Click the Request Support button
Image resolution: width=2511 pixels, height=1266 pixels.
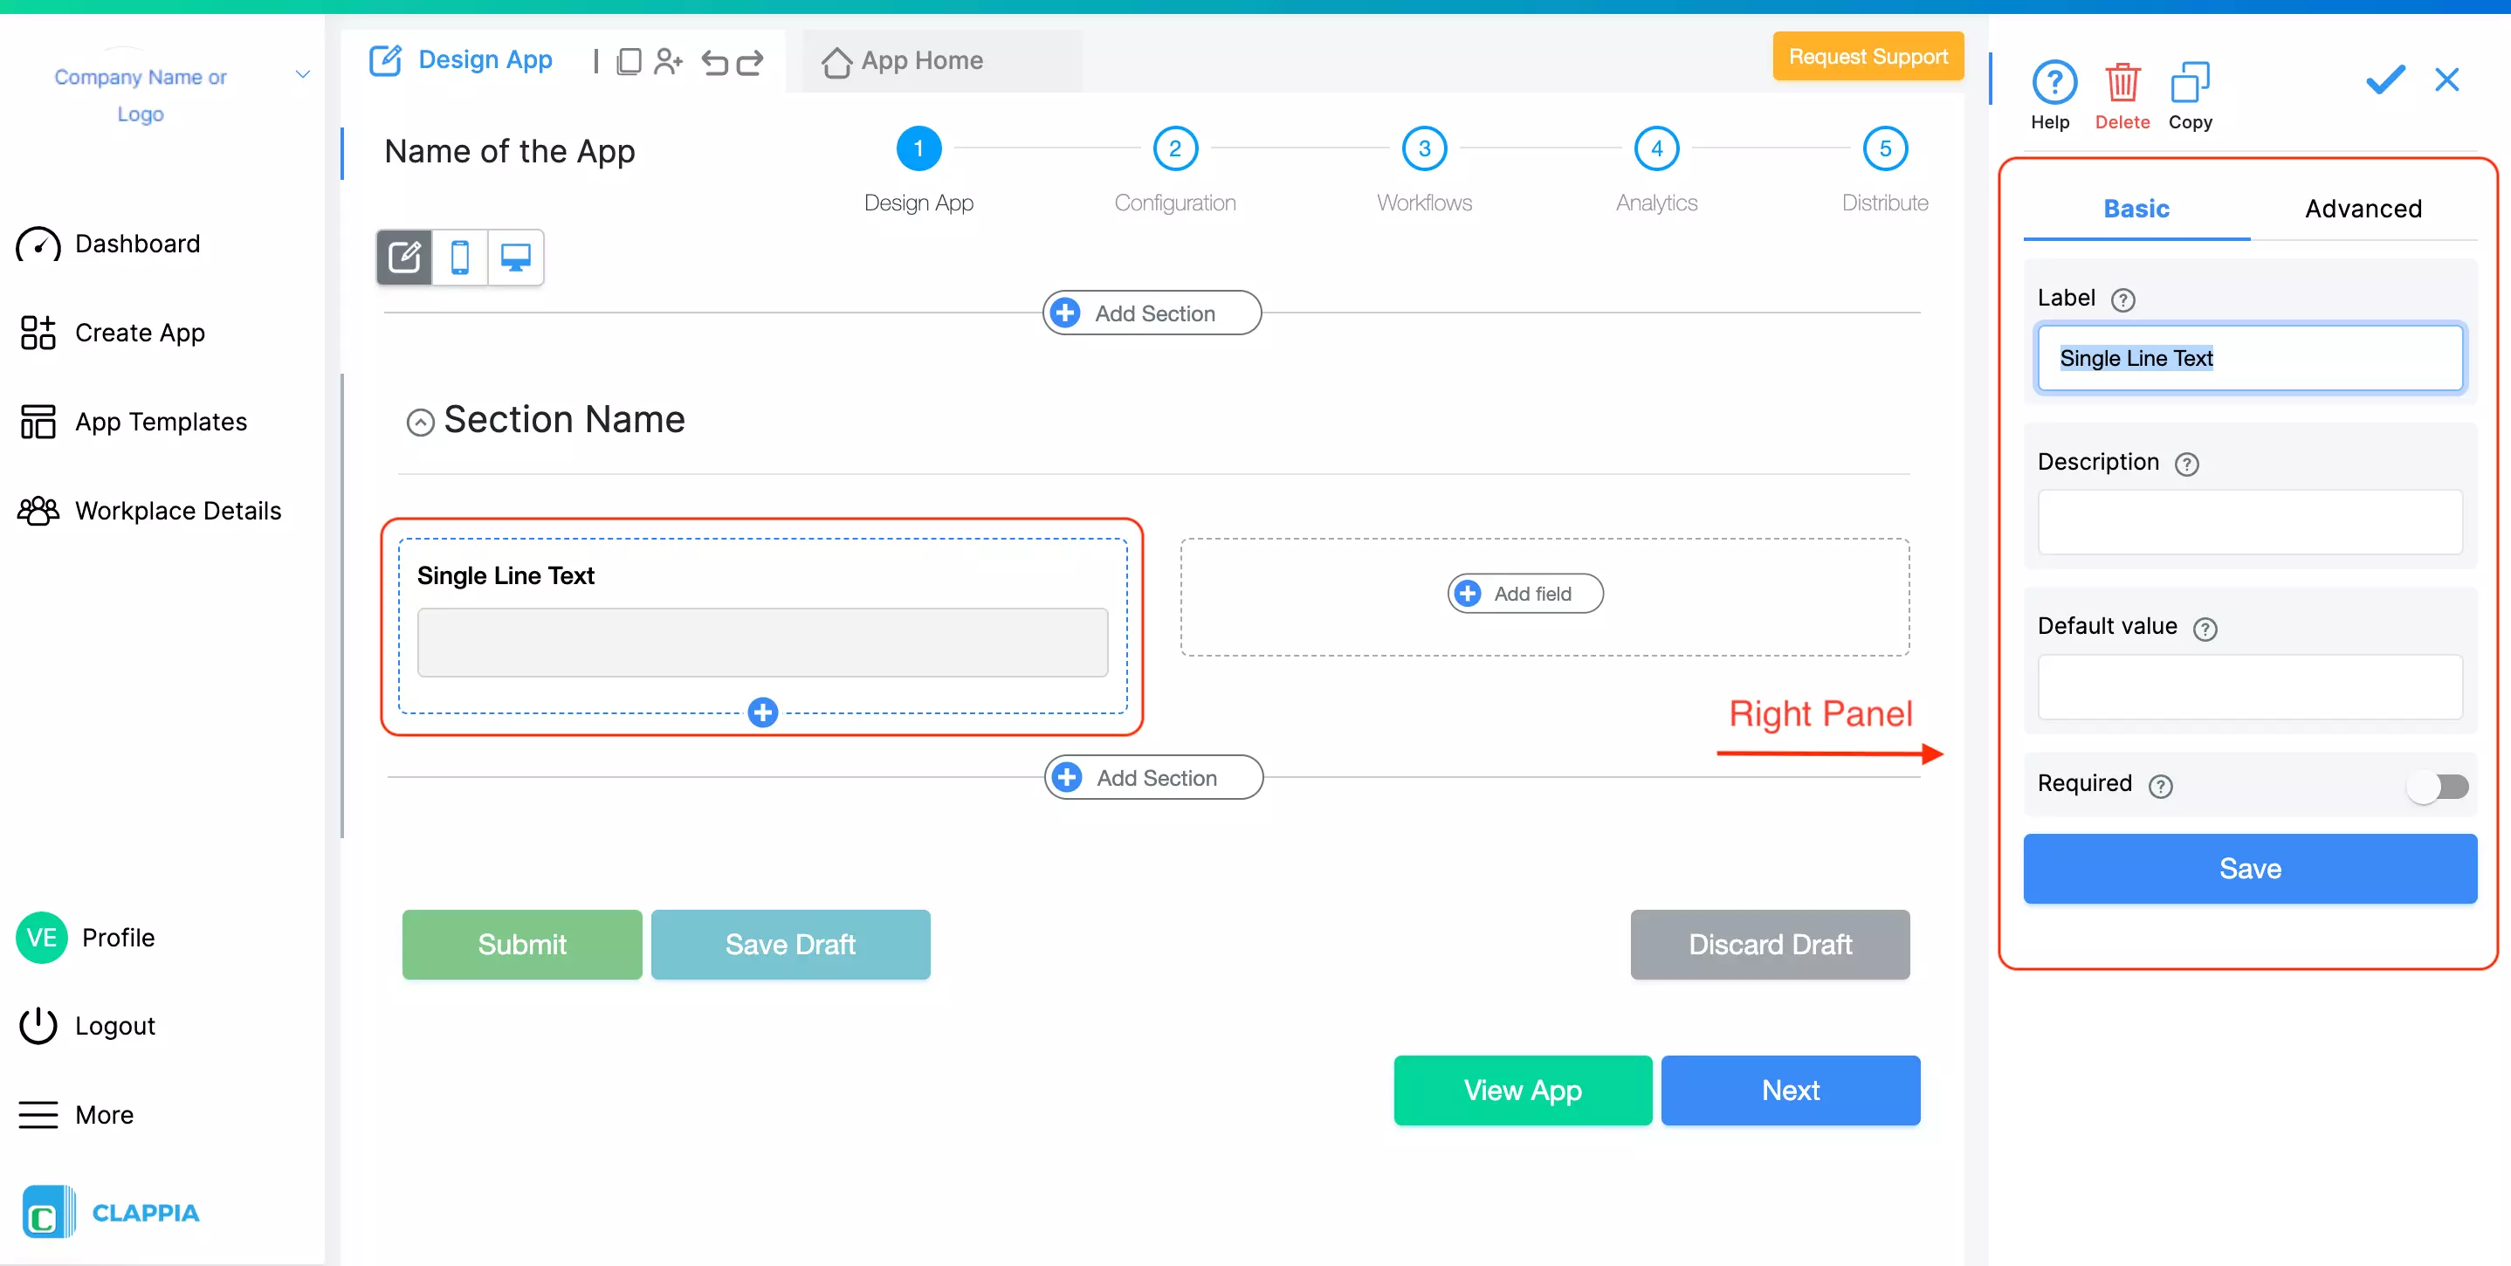click(1867, 57)
